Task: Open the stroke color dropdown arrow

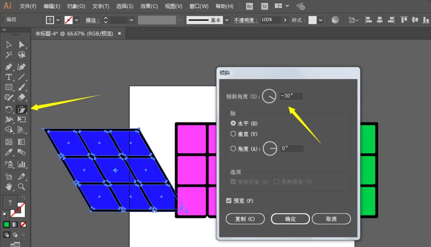Action: coord(77,20)
